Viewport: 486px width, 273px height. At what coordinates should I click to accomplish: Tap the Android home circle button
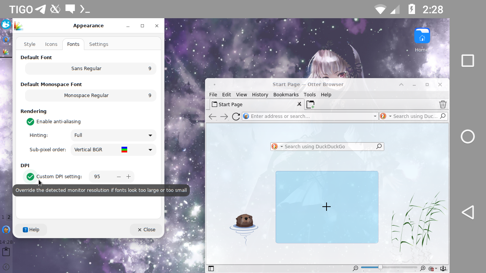(x=468, y=136)
